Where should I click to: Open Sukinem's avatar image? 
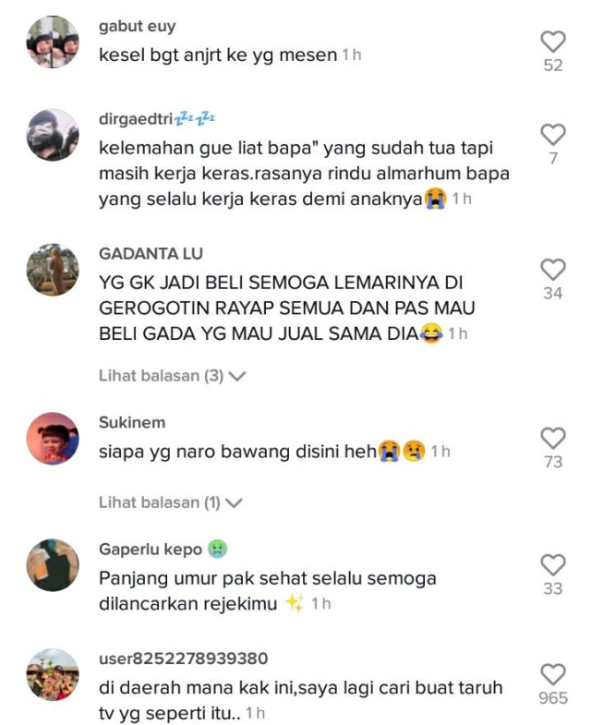[53, 439]
